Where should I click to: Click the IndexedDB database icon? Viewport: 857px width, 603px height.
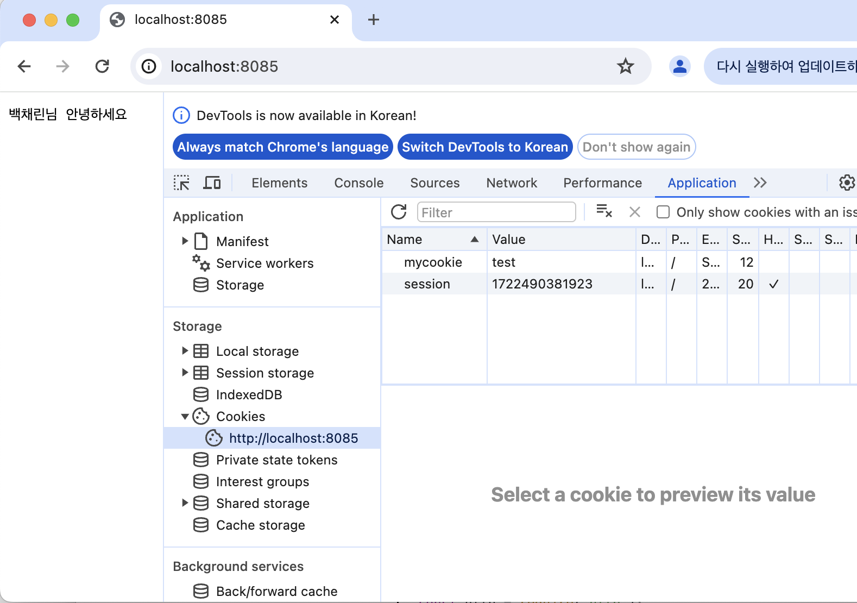click(x=201, y=394)
